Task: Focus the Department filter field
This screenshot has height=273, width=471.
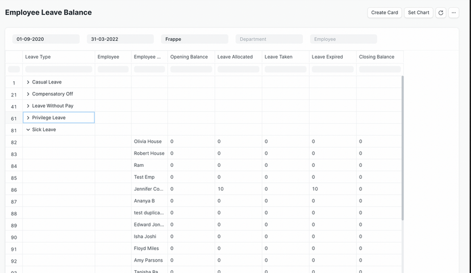Action: pyautogui.click(x=269, y=39)
